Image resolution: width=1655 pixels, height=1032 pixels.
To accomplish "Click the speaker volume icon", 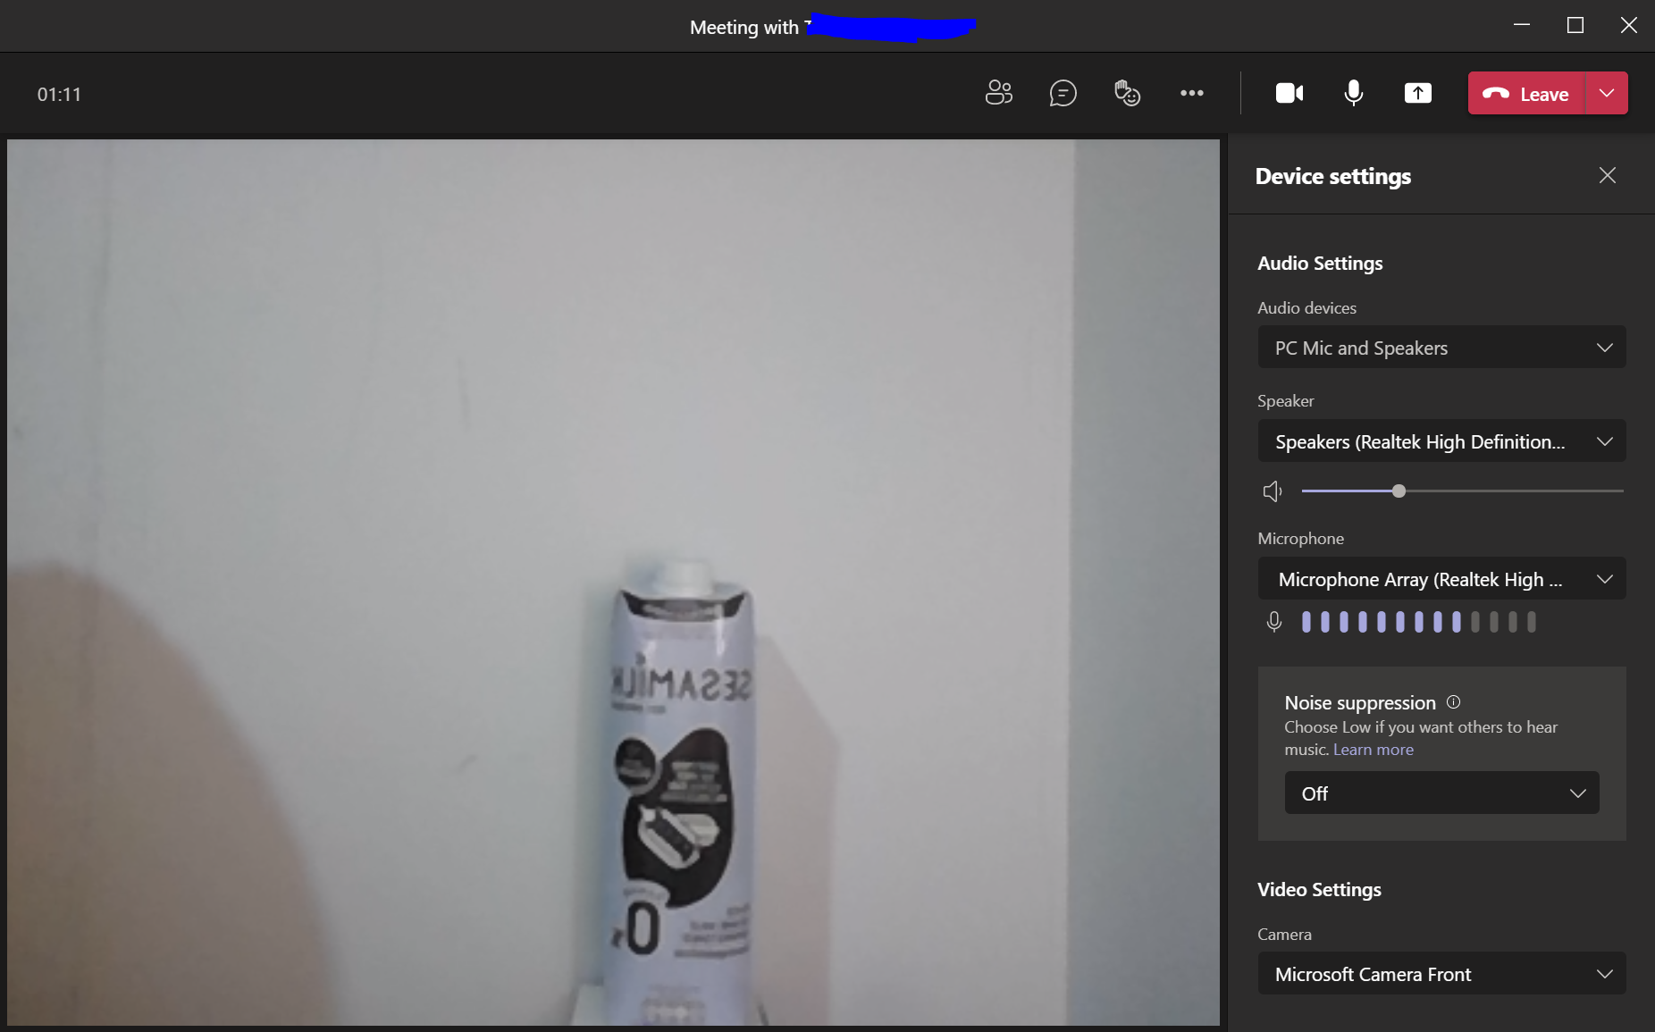I will 1273,491.
